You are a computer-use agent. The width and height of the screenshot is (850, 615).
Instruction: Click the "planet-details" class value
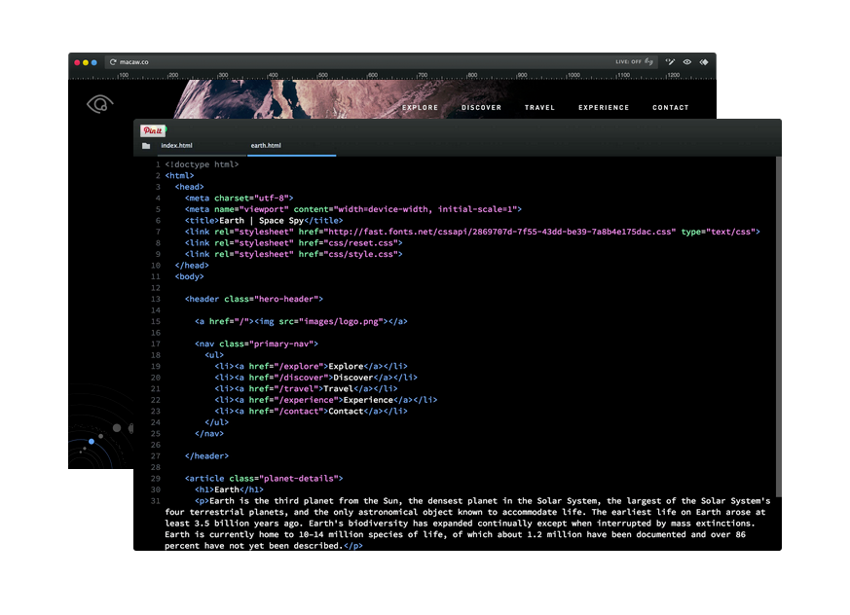point(299,479)
